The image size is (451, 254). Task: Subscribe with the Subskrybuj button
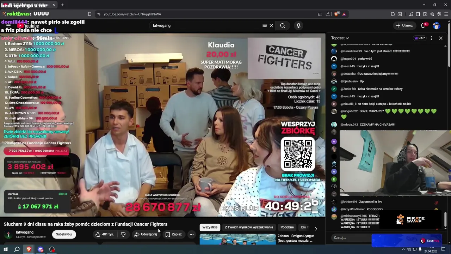(x=64, y=234)
